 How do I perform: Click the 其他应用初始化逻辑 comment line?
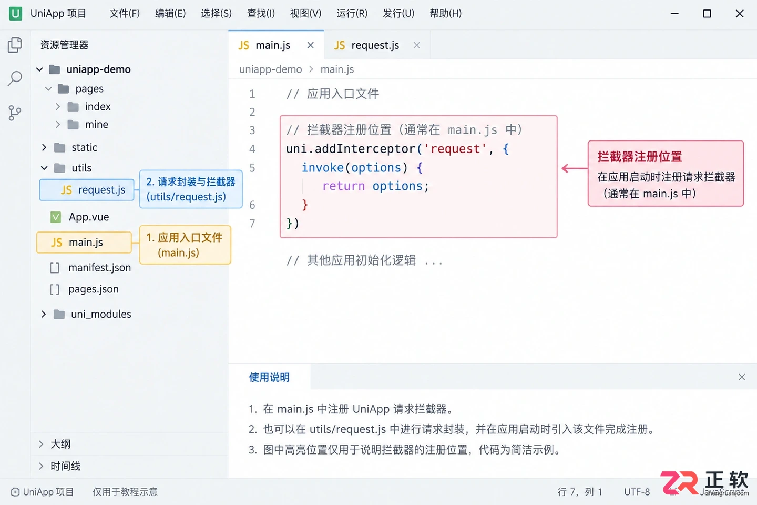364,260
